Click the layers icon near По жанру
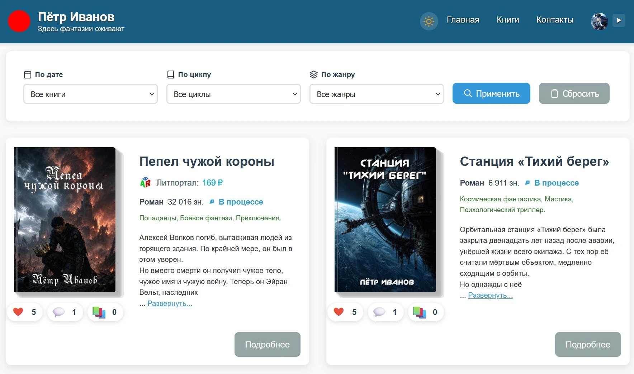The image size is (634, 374). [x=314, y=75]
